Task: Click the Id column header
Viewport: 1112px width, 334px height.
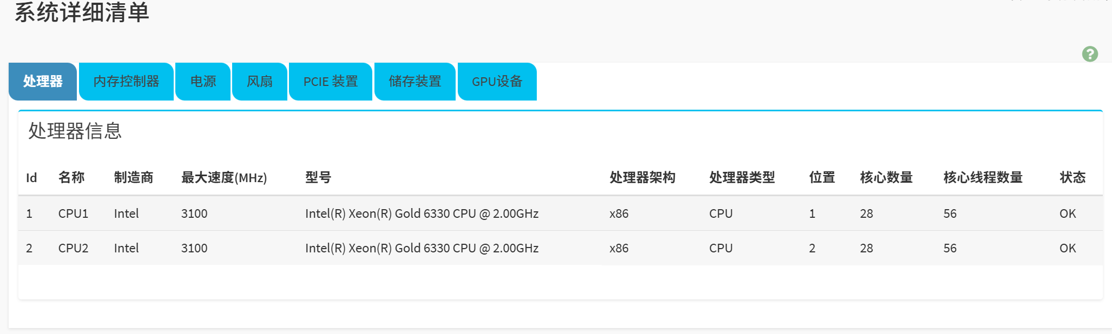Action: (x=31, y=178)
